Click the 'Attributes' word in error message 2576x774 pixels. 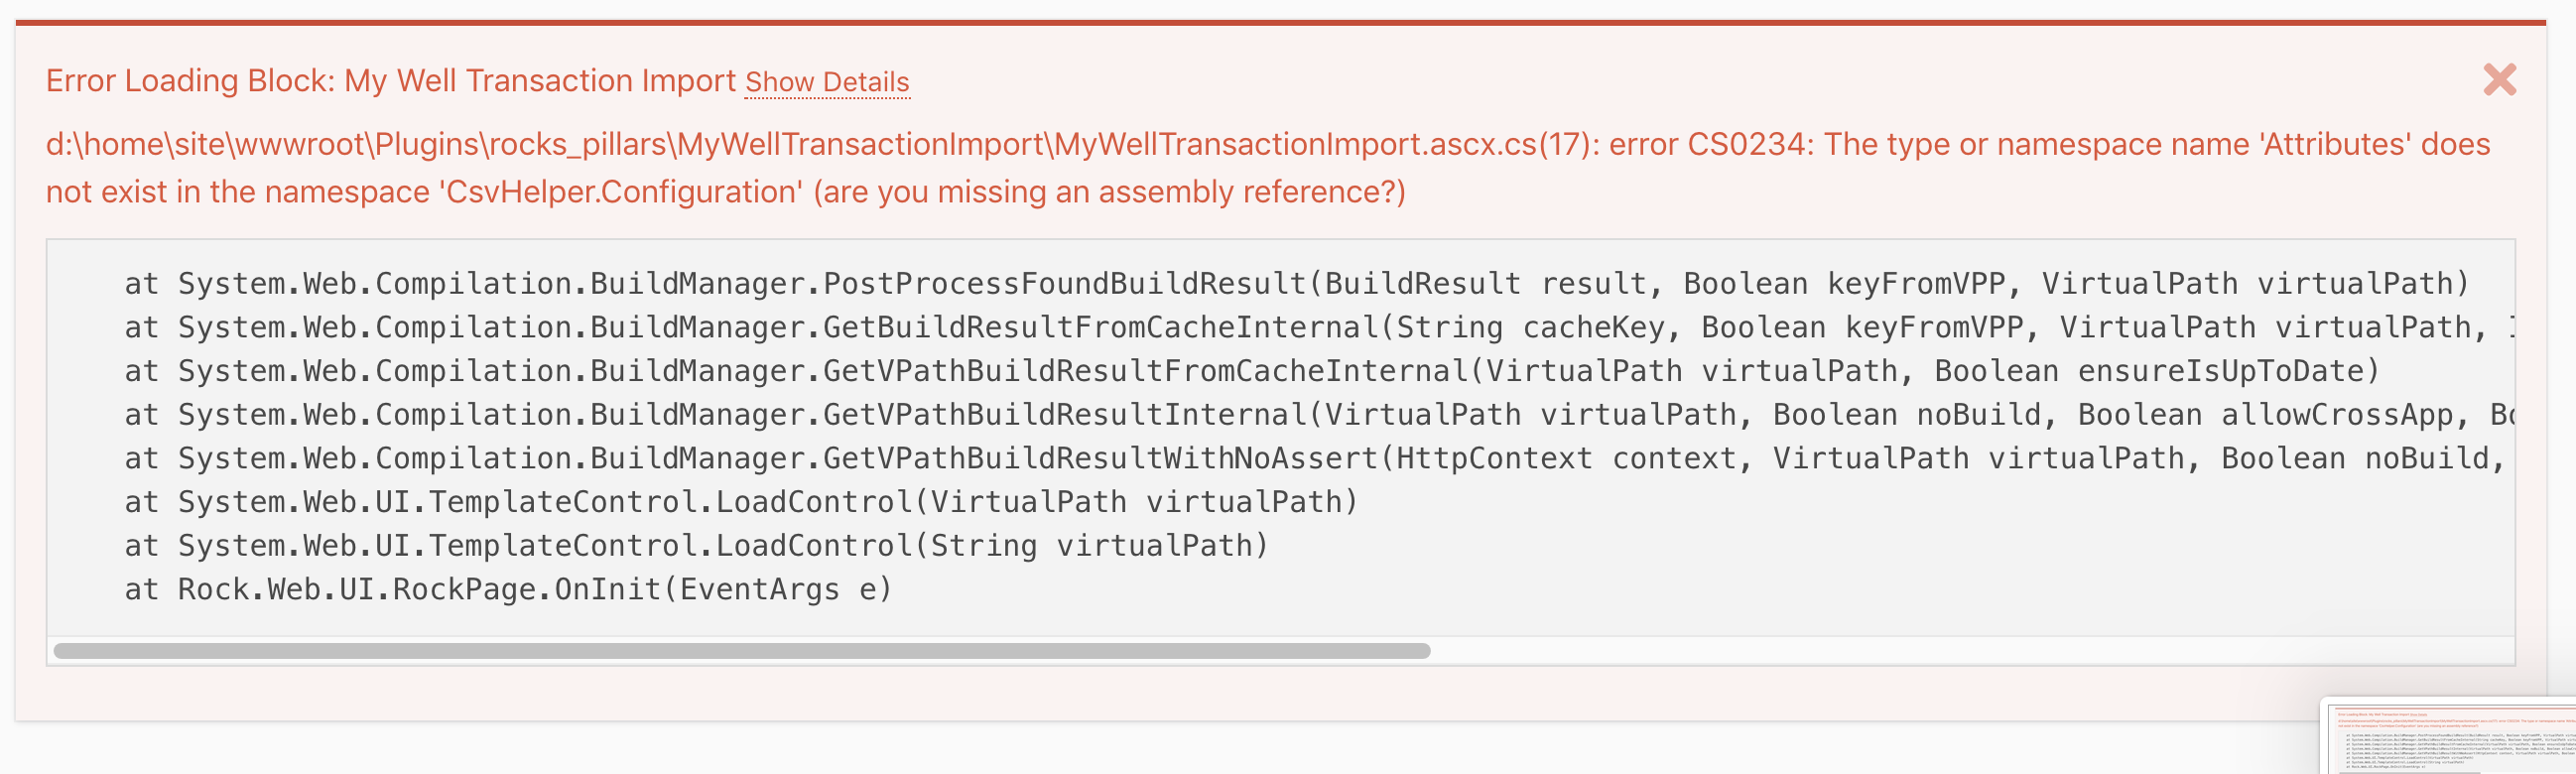[x=2335, y=145]
